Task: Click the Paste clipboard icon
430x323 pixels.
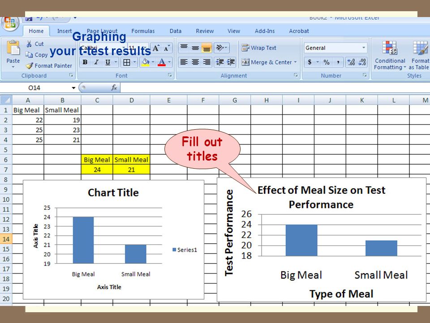Action: [x=13, y=48]
